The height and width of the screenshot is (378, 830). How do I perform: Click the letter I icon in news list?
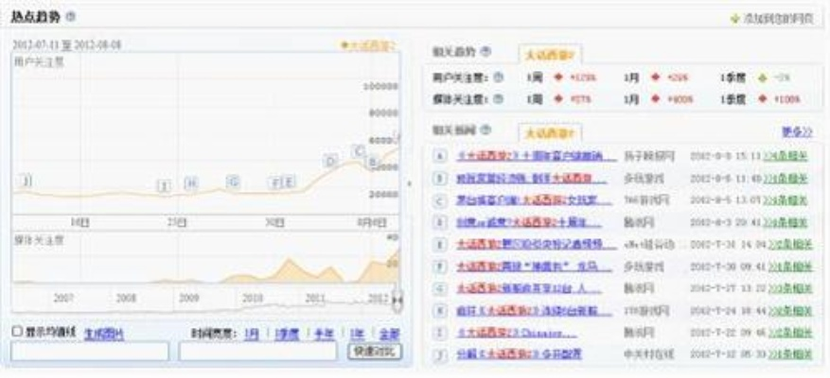tap(439, 333)
